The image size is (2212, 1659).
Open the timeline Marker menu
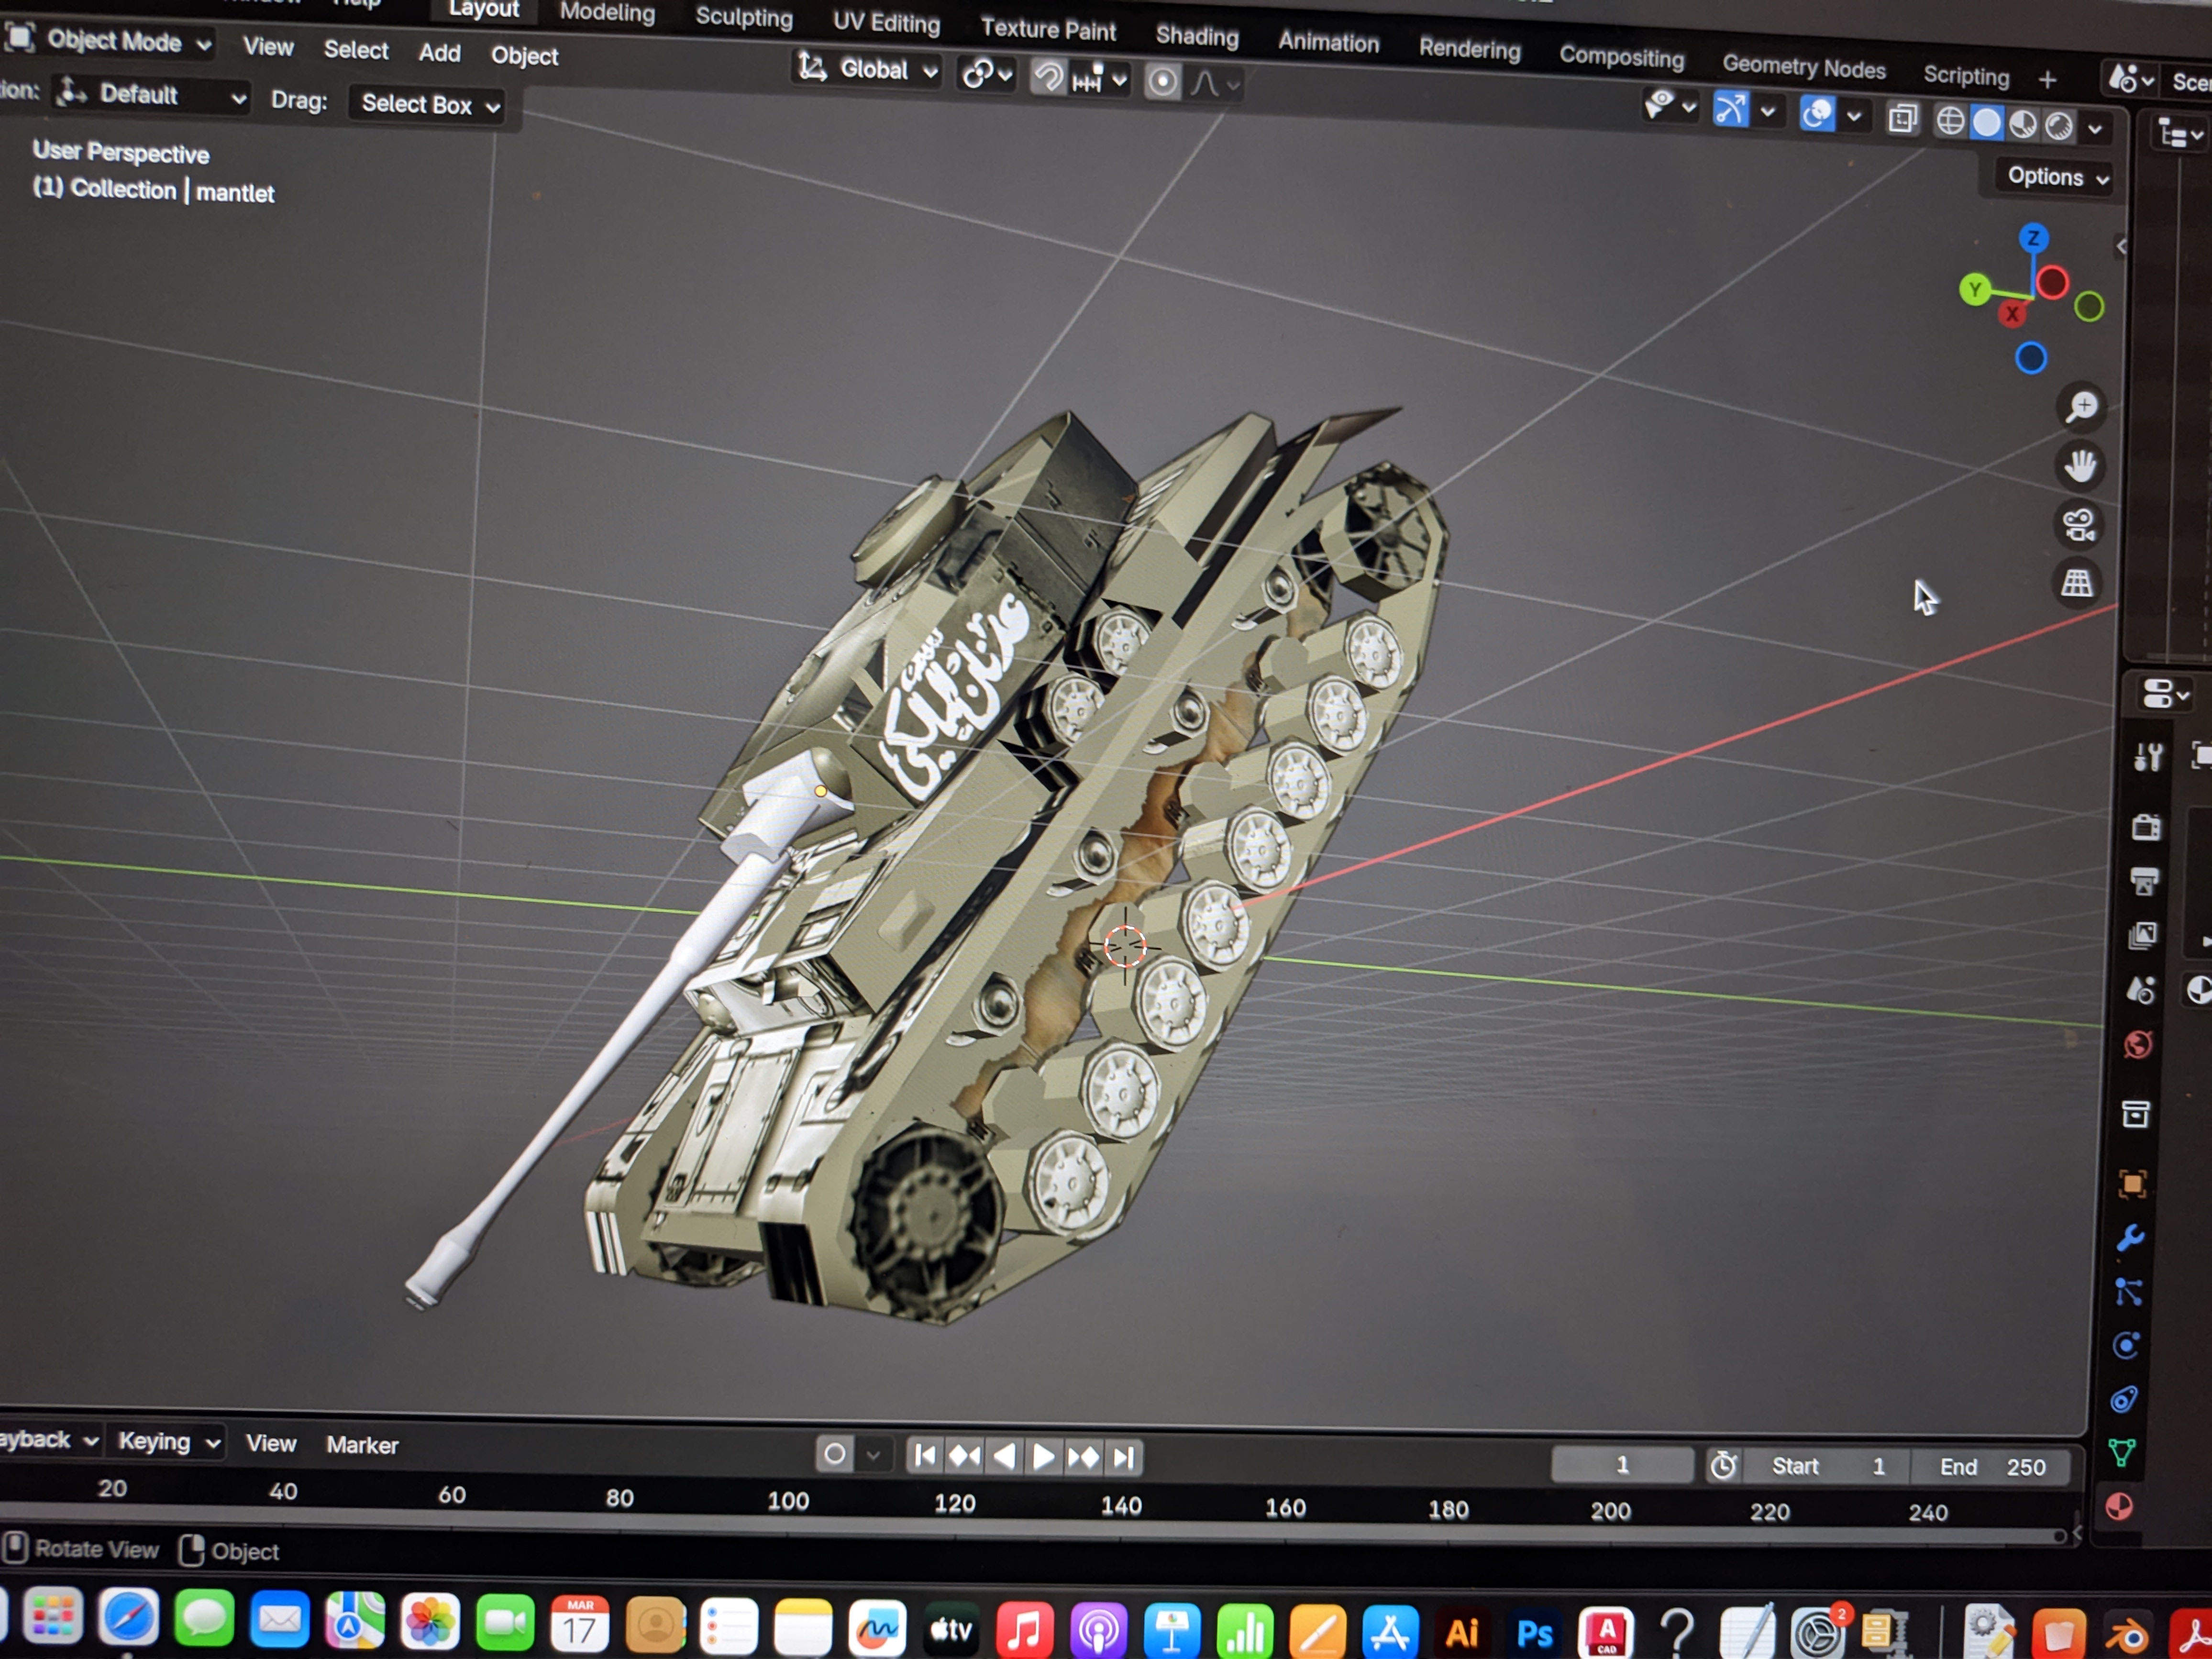pyautogui.click(x=362, y=1444)
